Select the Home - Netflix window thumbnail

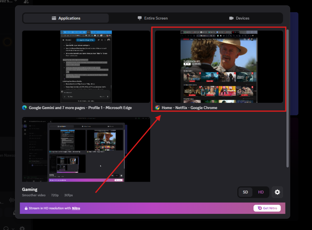[x=219, y=67]
